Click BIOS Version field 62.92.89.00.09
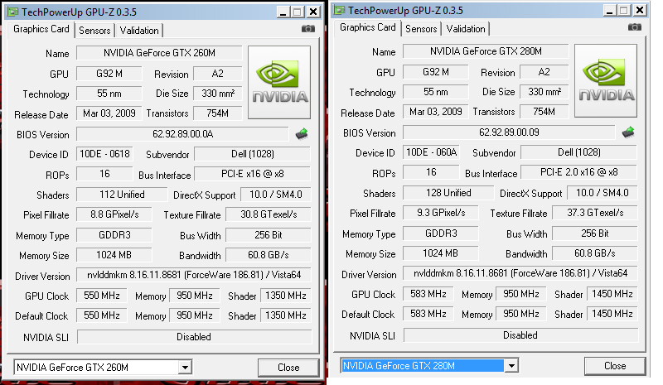Image resolution: width=663 pixels, height=385 pixels. click(x=509, y=132)
